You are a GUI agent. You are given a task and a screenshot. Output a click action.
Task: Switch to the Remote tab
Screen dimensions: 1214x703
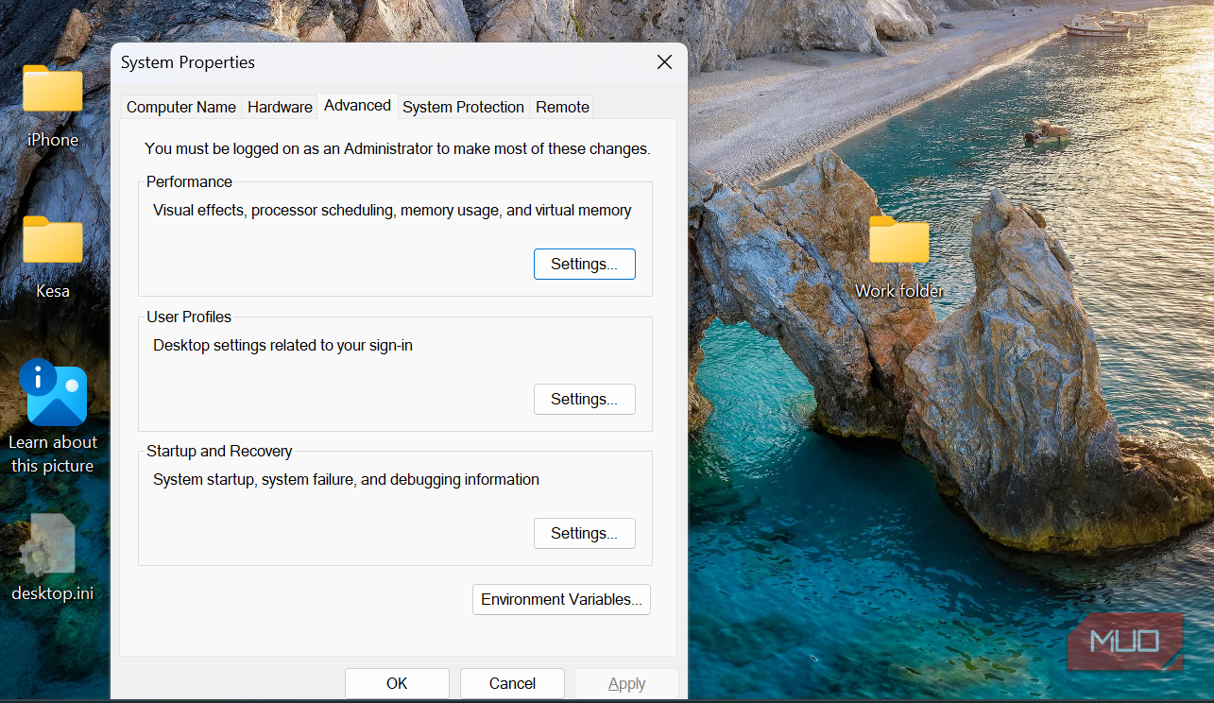pos(563,107)
